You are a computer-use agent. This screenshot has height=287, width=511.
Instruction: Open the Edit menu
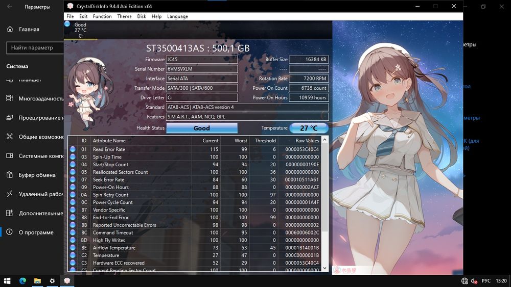tap(83, 17)
